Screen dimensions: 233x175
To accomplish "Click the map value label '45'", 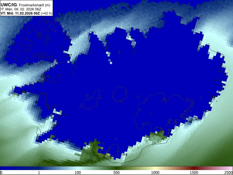I will 214,97.
